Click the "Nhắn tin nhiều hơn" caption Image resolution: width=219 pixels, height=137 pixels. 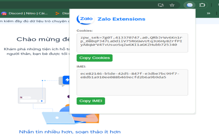click(x=69, y=132)
